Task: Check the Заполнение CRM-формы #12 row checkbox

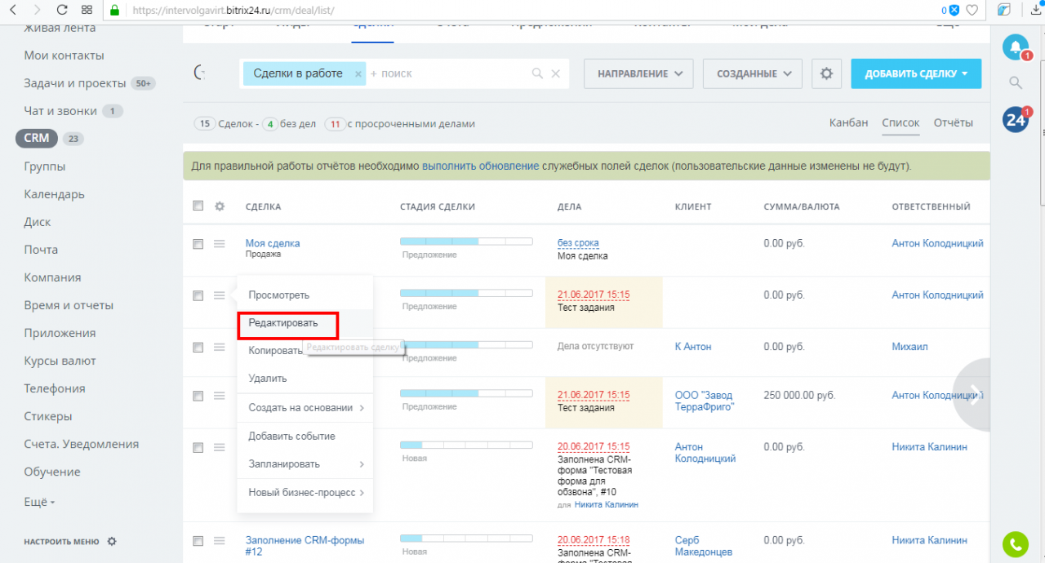Action: 198,540
